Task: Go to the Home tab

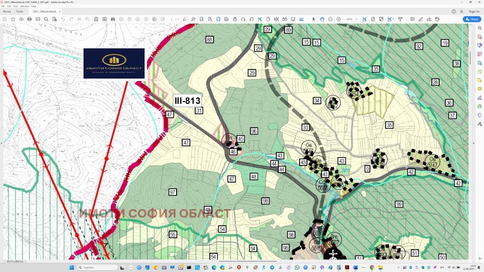Action: [7, 11]
